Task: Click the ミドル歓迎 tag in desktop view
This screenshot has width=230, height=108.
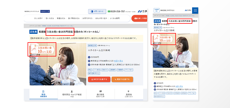Action: pos(97,70)
